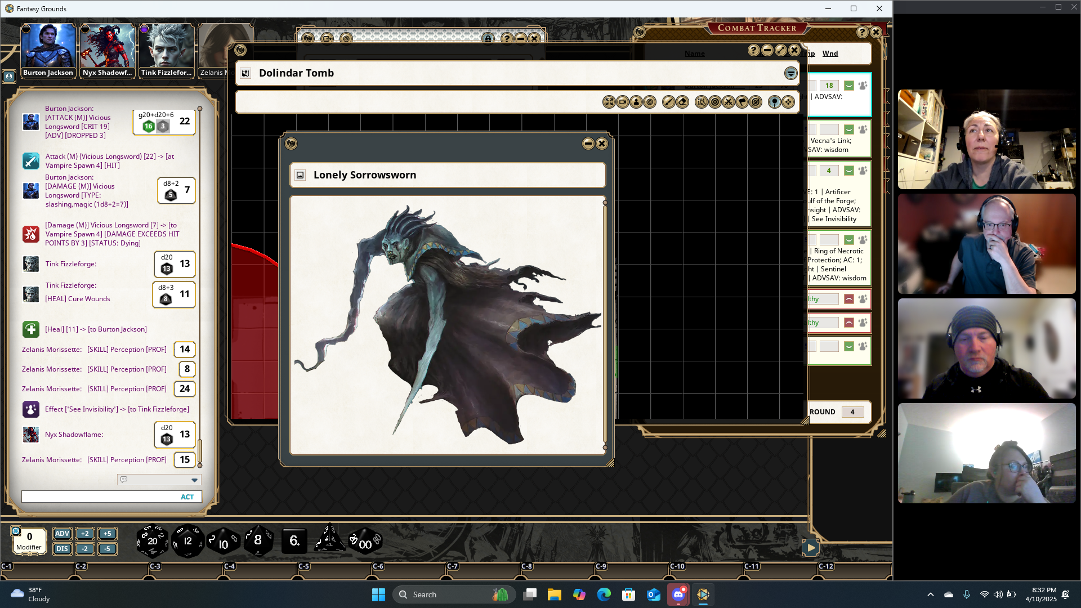Select the eraser tool in map toolbar
Image resolution: width=1081 pixels, height=608 pixels.
coord(682,102)
